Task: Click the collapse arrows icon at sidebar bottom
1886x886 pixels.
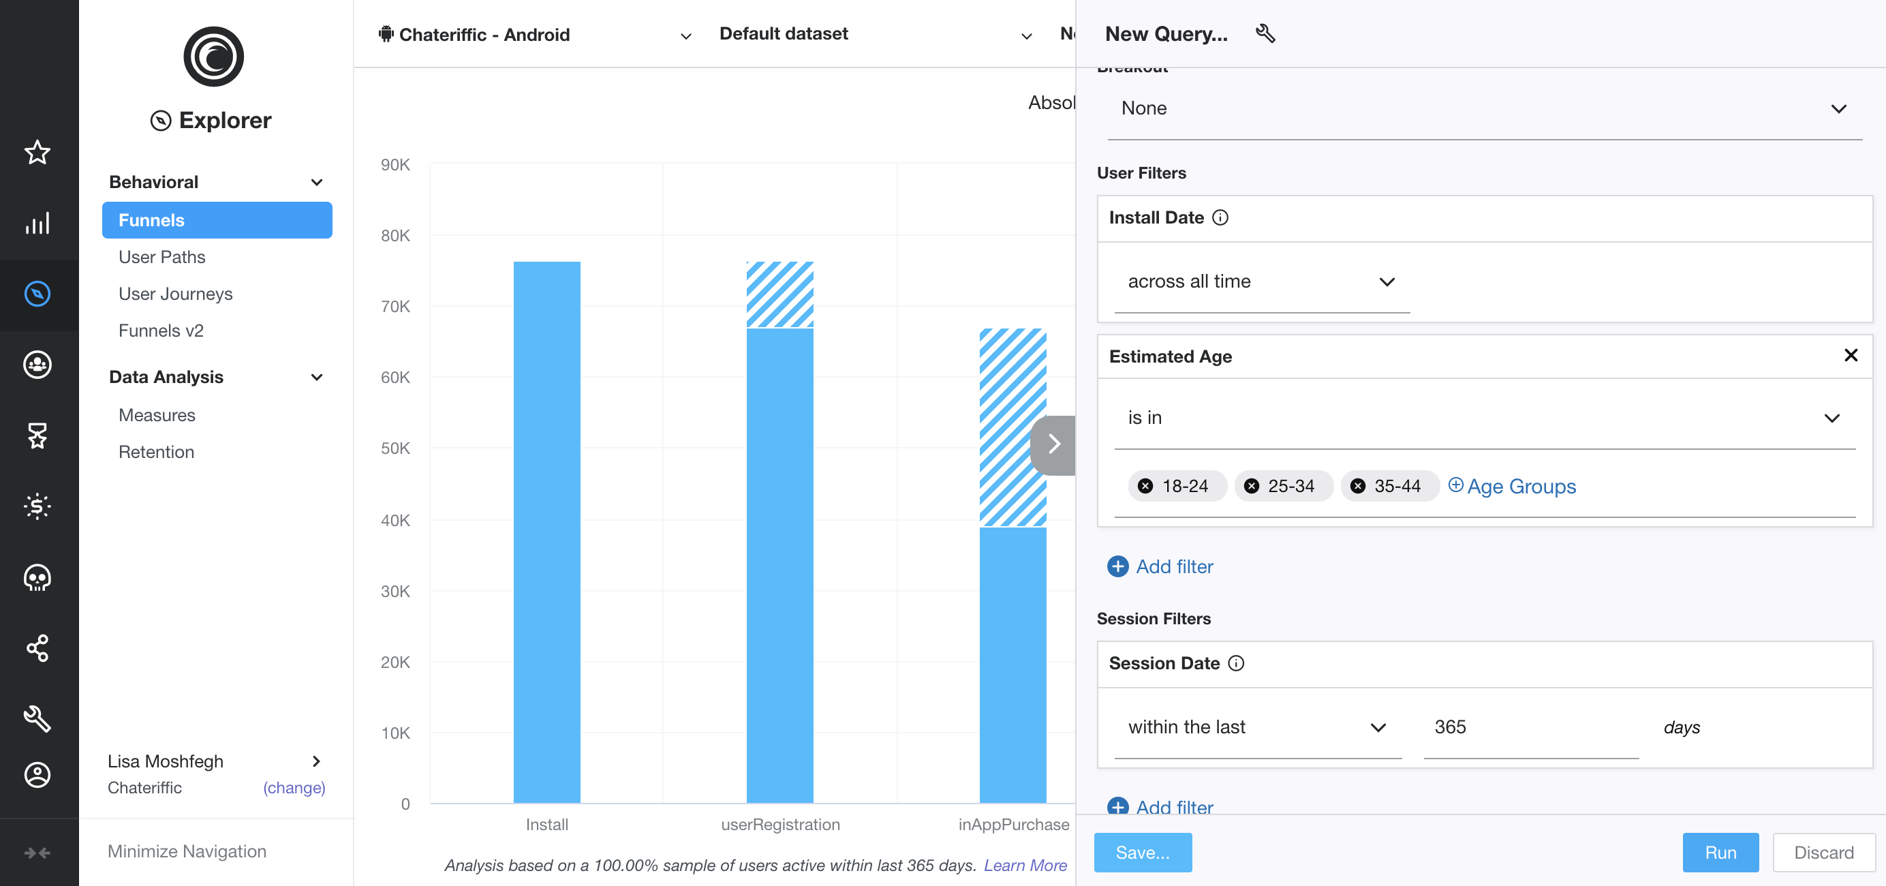Action: pyautogui.click(x=37, y=853)
